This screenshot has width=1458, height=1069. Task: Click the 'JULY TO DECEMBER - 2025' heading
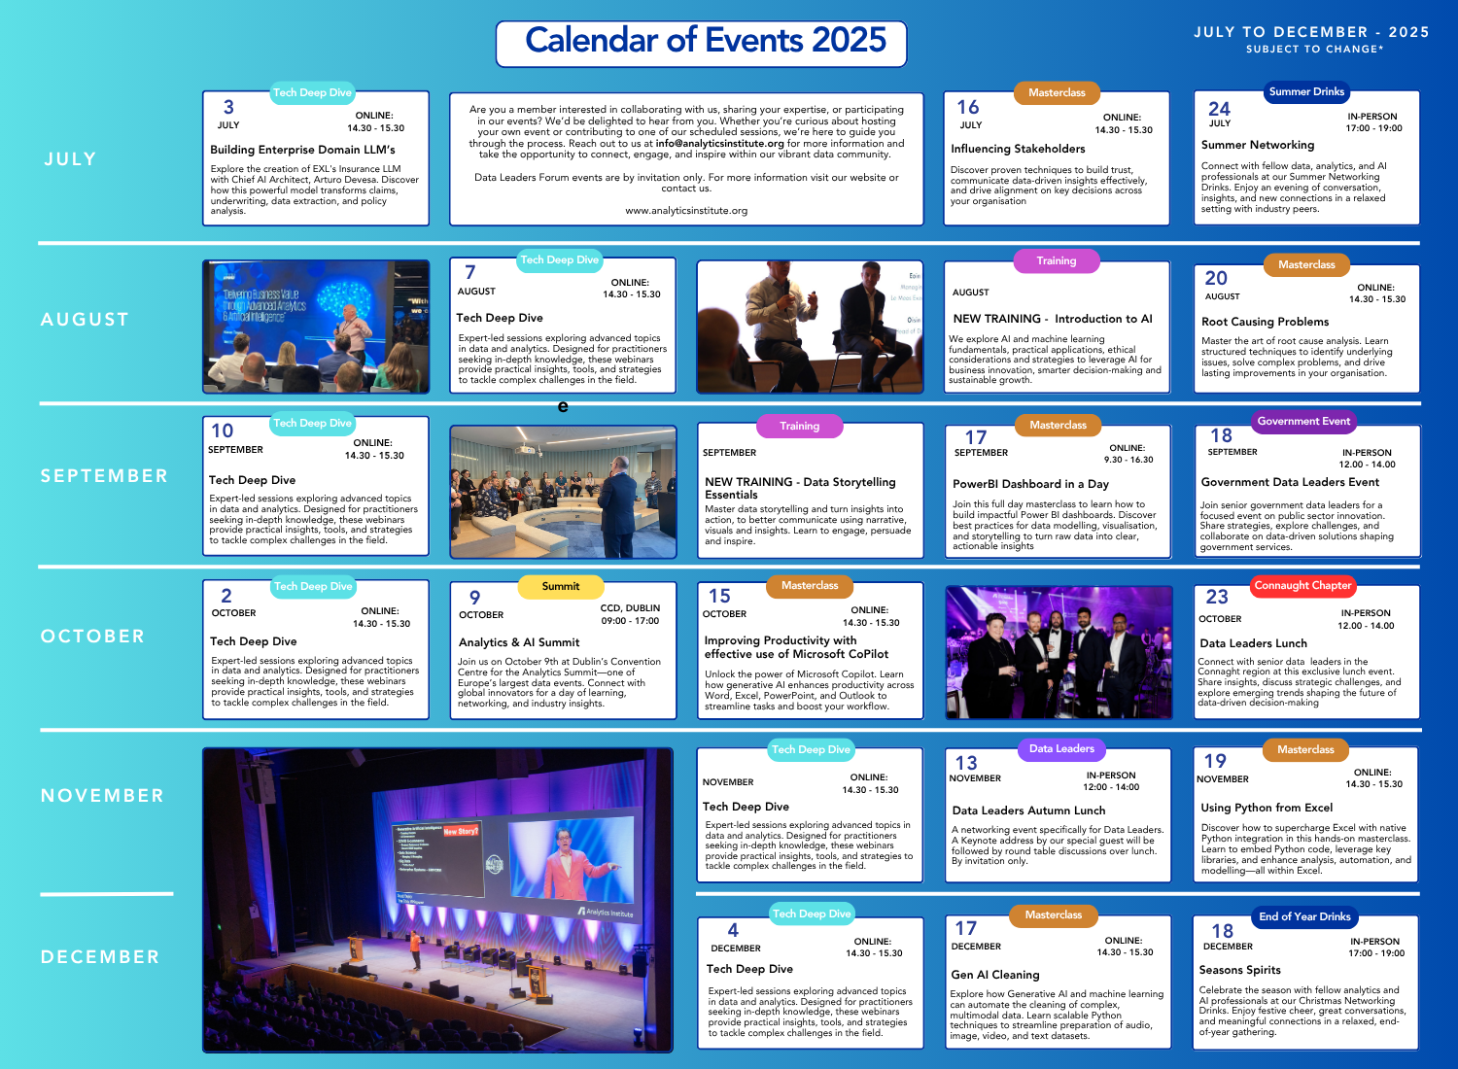[x=1311, y=32]
